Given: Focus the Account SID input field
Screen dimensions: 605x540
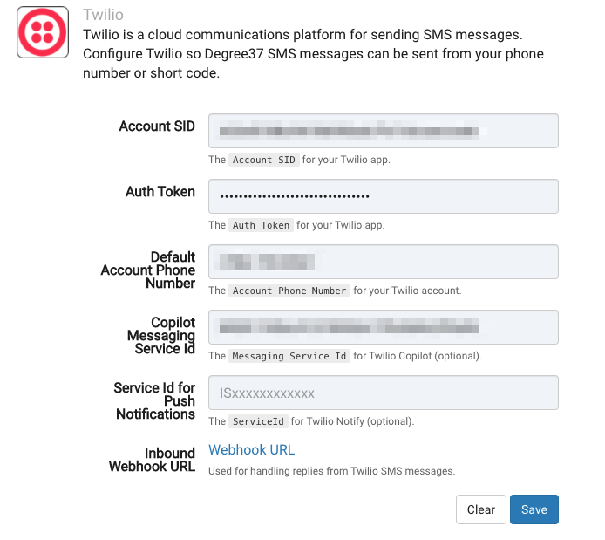Looking at the screenshot, I should pyautogui.click(x=384, y=131).
